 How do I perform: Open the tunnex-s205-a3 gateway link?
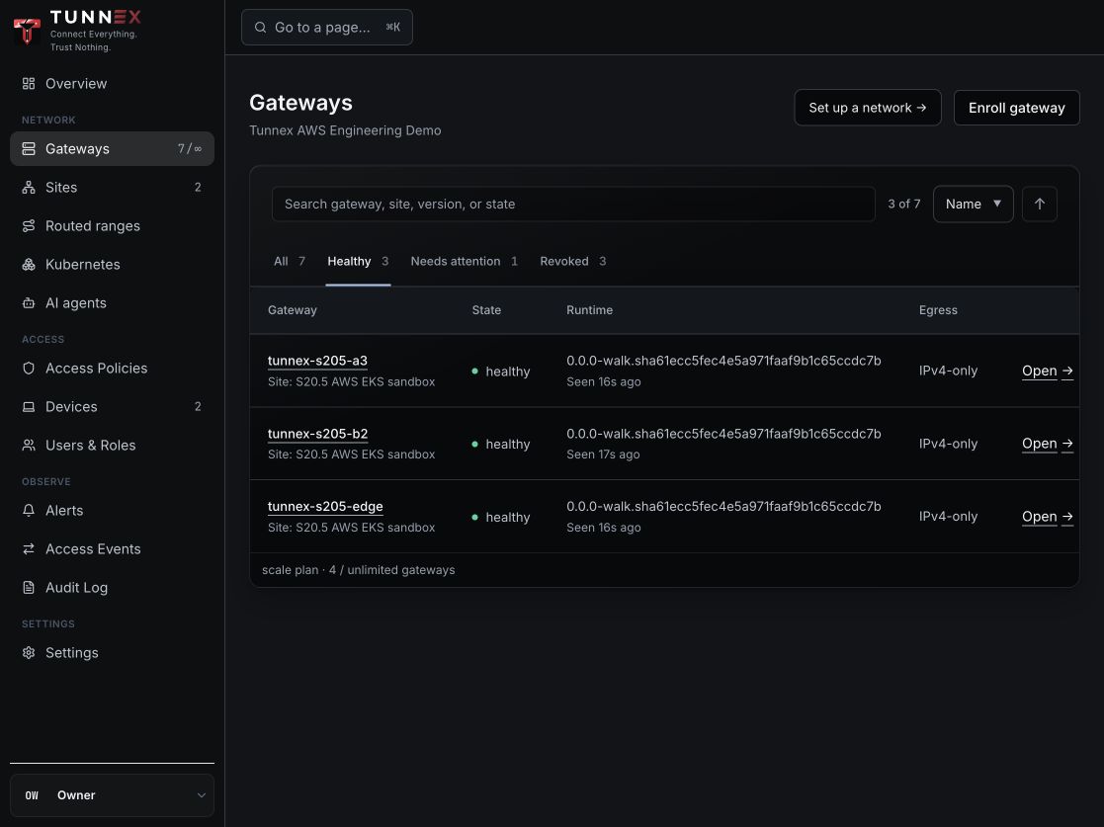pyautogui.click(x=317, y=361)
